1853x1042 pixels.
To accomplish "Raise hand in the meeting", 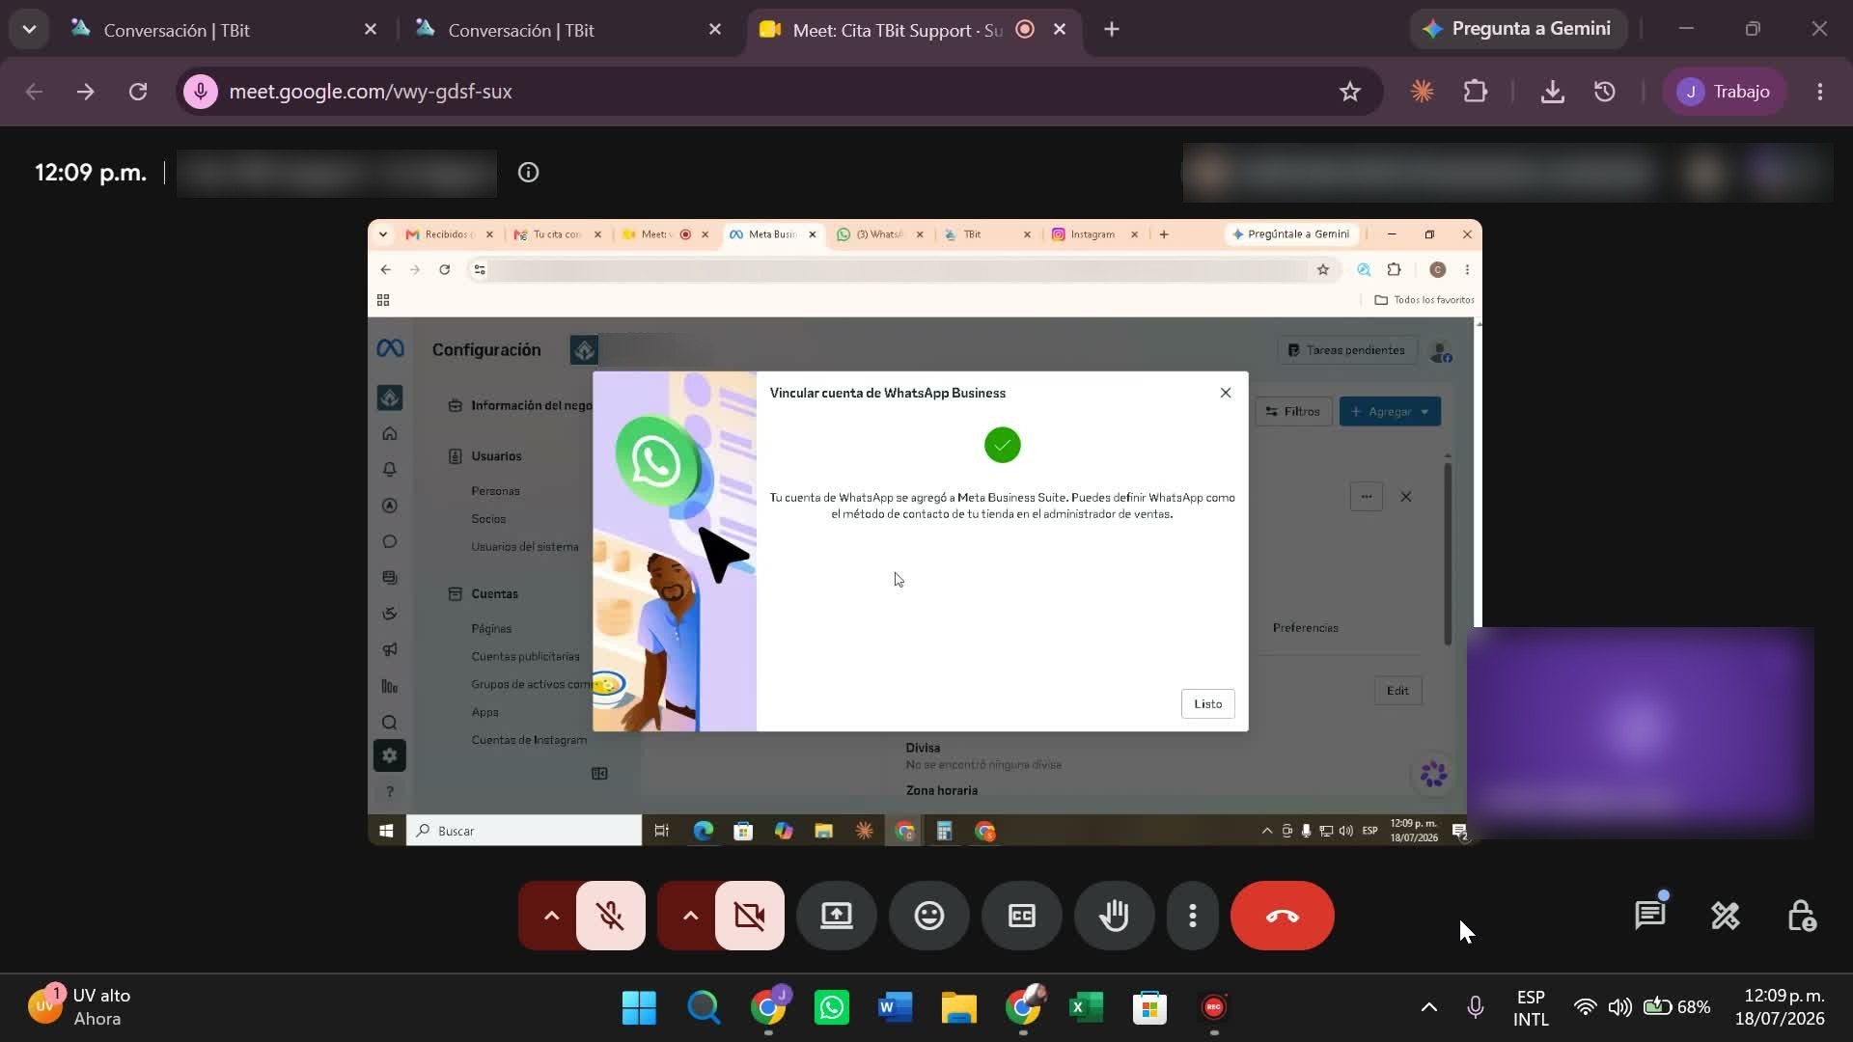I will 1114,916.
